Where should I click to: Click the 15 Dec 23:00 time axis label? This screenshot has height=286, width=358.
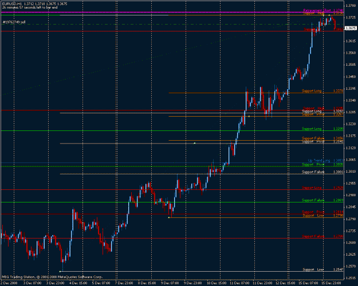point(331,283)
